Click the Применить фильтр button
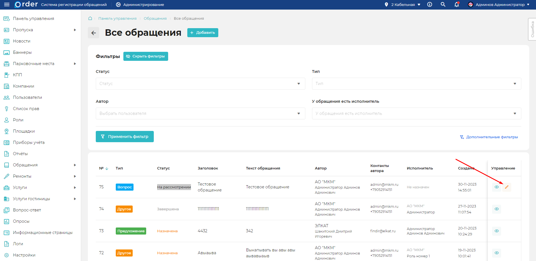This screenshot has width=536, height=261. click(124, 137)
